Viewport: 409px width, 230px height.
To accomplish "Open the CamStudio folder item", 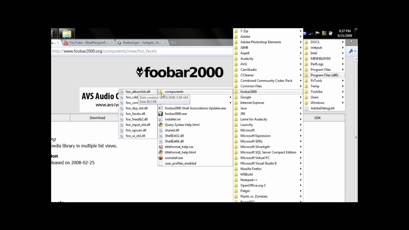I will [x=268, y=70].
